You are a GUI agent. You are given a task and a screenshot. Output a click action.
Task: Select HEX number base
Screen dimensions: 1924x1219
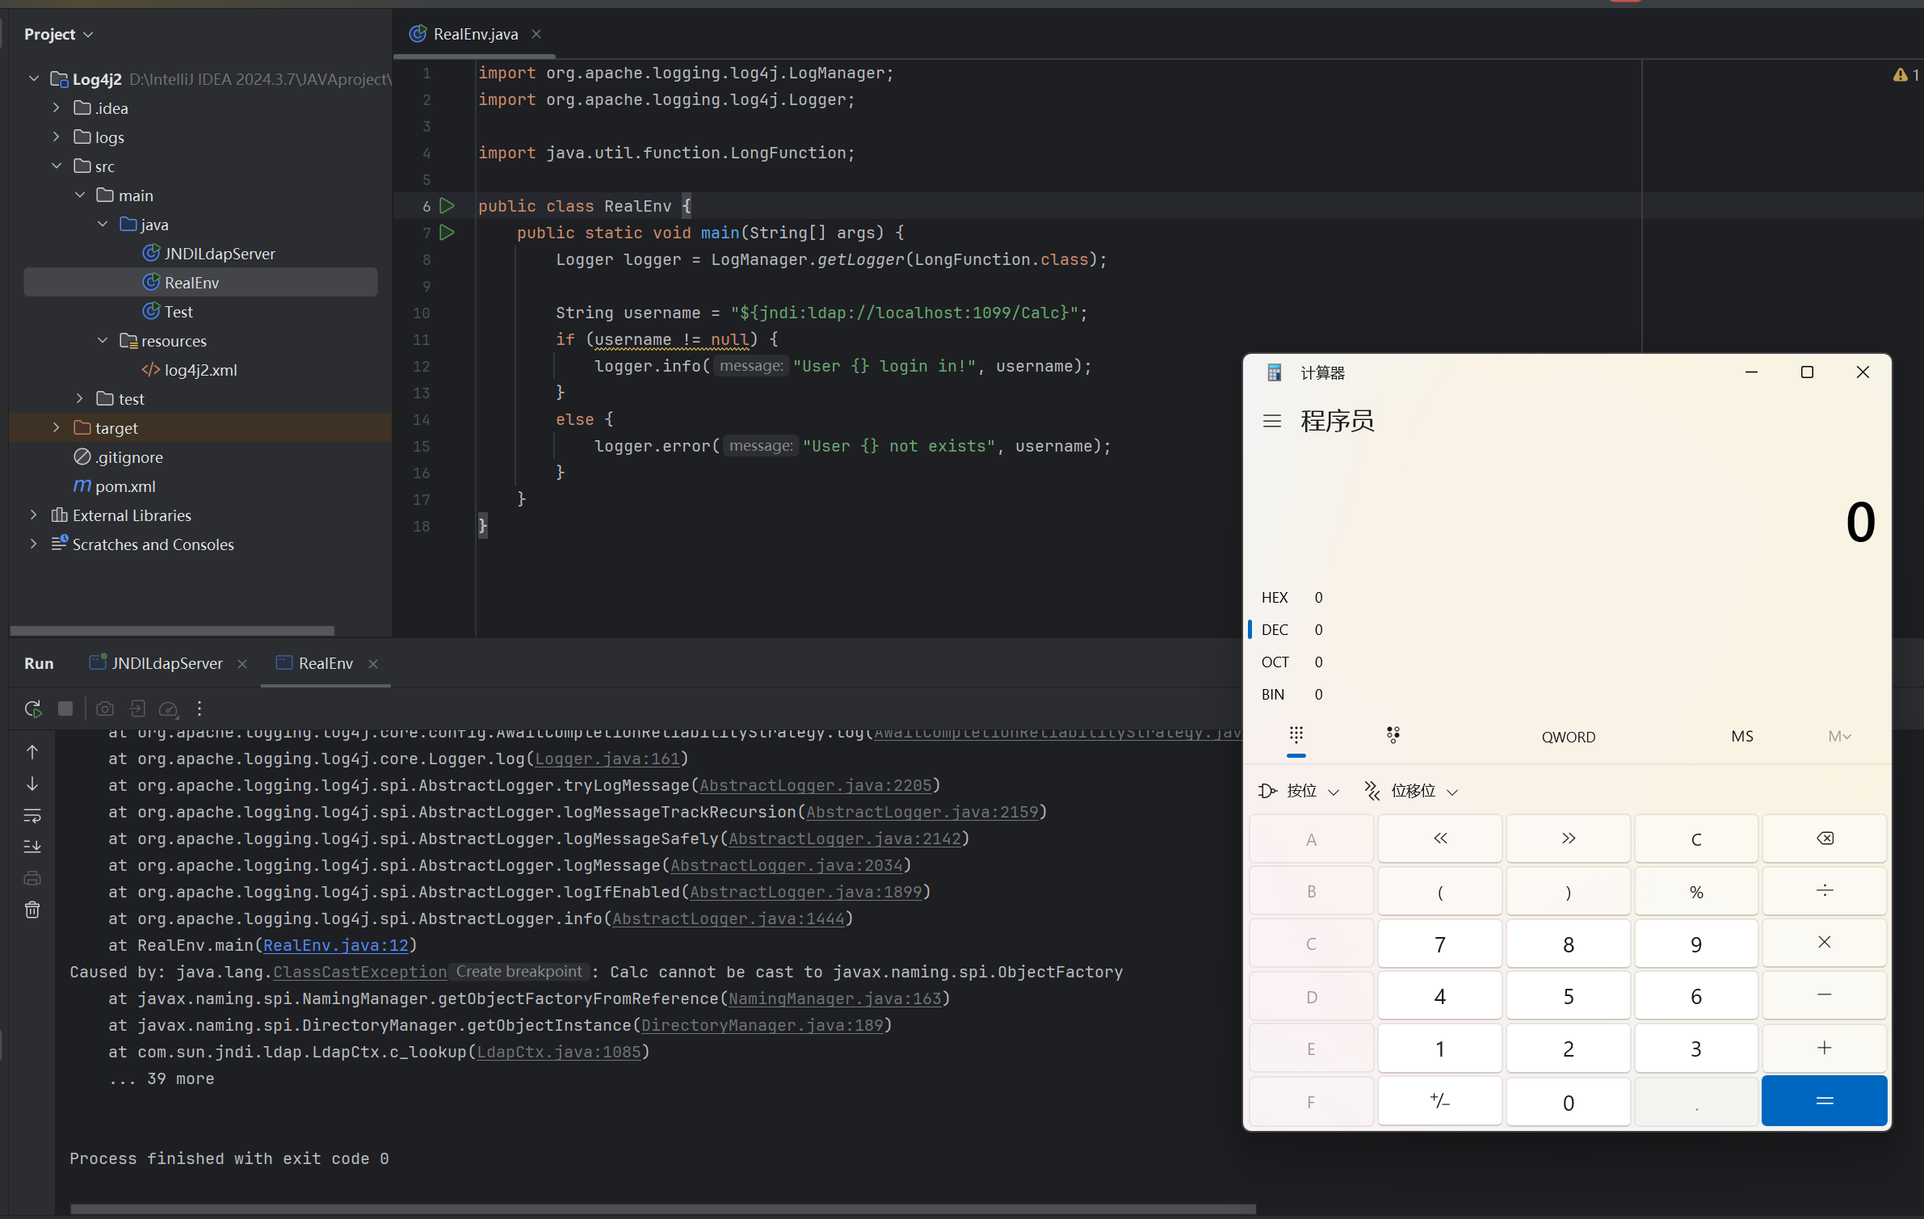pyautogui.click(x=1567, y=598)
